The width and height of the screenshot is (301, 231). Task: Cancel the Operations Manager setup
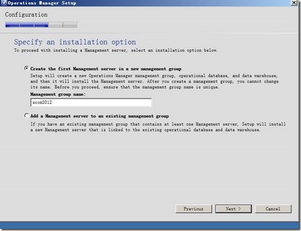[x=273, y=209]
